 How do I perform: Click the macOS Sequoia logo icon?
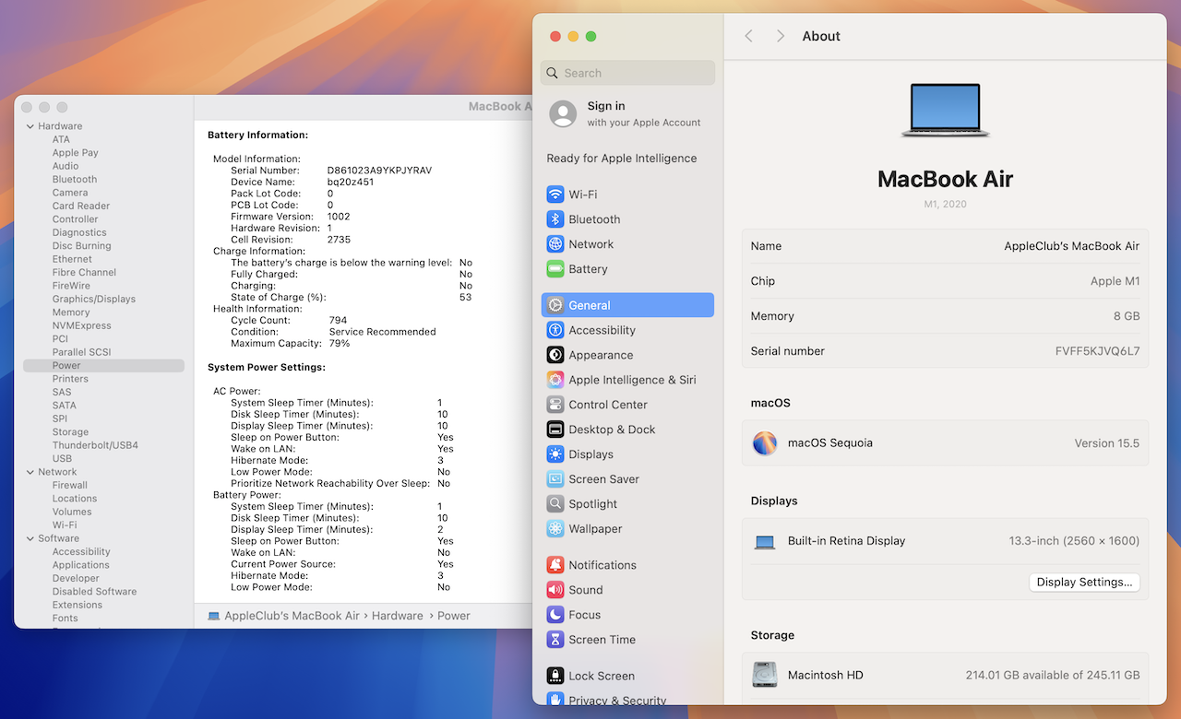click(x=765, y=443)
